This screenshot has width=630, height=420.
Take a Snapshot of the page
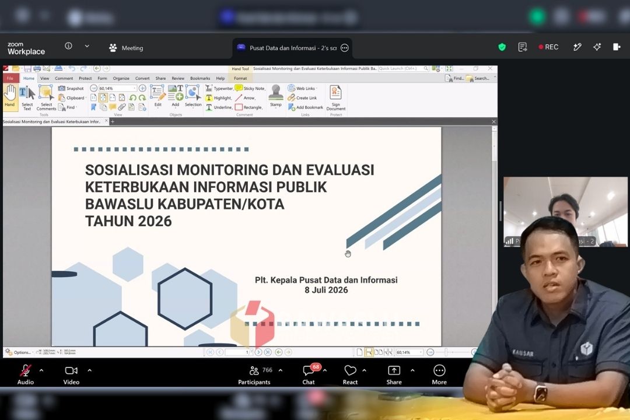pos(71,89)
